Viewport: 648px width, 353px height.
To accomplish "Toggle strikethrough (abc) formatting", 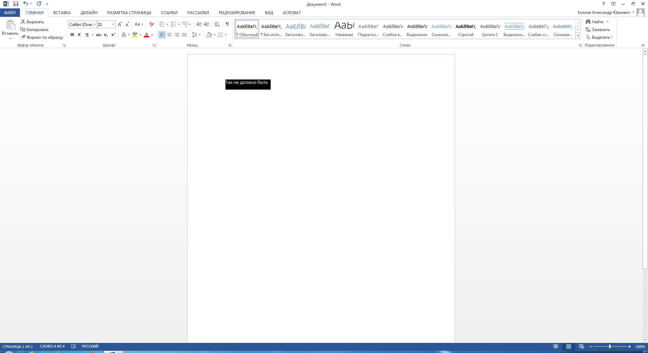I will tap(99, 35).
